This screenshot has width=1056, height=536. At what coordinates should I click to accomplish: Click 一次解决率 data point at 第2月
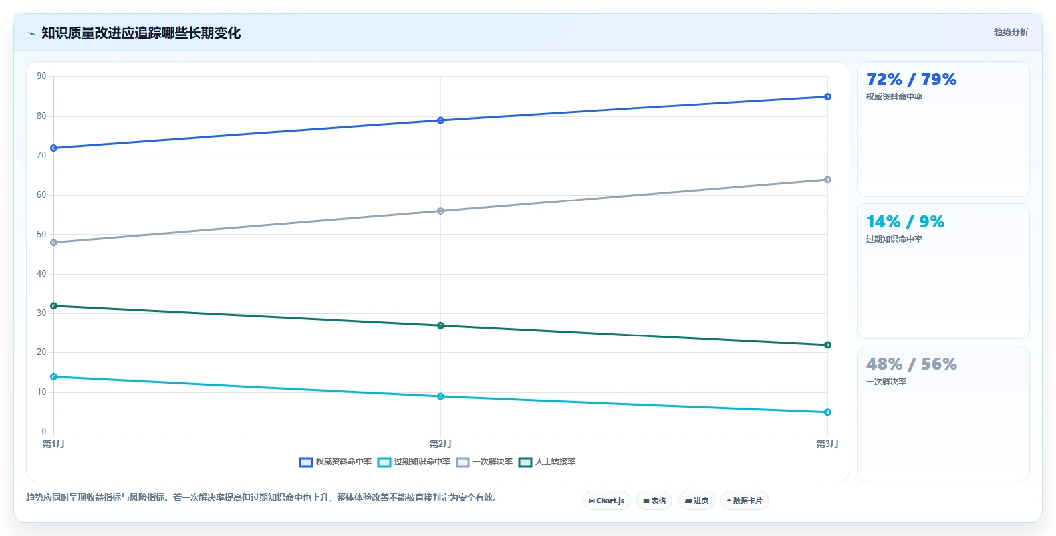coord(440,211)
